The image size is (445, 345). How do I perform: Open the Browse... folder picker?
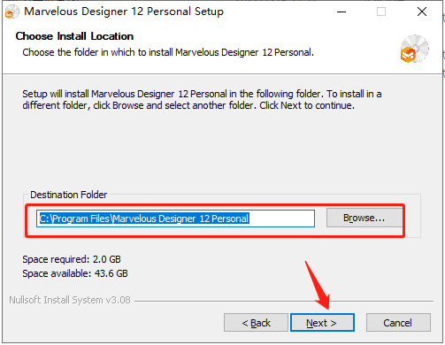coord(364,218)
